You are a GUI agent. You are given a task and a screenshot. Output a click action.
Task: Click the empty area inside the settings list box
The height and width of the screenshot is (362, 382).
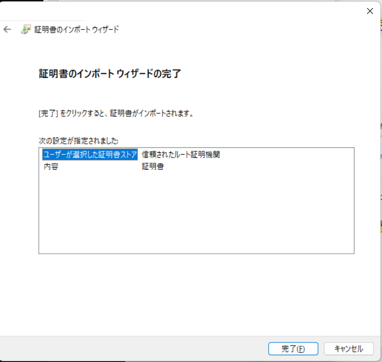tap(196, 215)
